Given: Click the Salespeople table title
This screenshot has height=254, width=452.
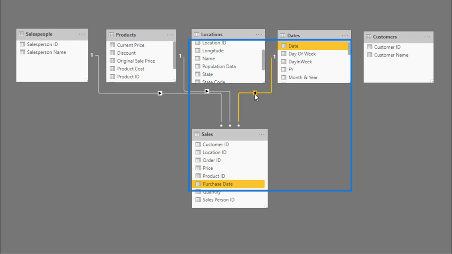Looking at the screenshot, I should [x=39, y=34].
